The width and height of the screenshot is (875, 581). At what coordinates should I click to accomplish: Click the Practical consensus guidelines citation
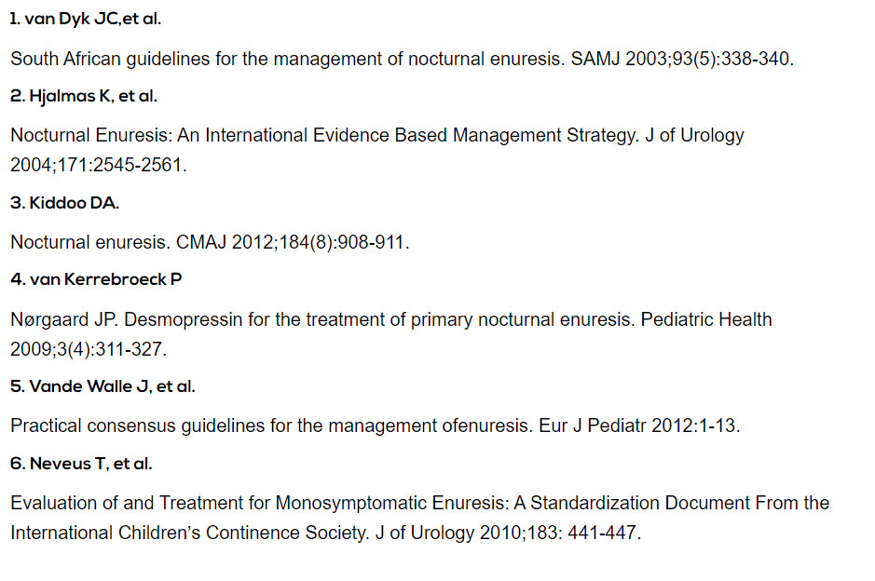coord(375,426)
